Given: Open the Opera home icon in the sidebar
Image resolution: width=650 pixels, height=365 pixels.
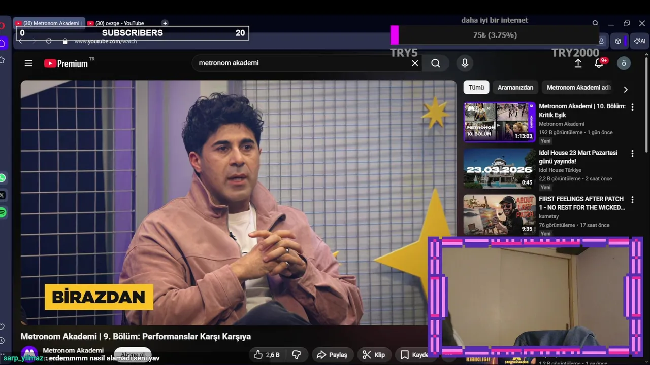Looking at the screenshot, I should coord(2,43).
